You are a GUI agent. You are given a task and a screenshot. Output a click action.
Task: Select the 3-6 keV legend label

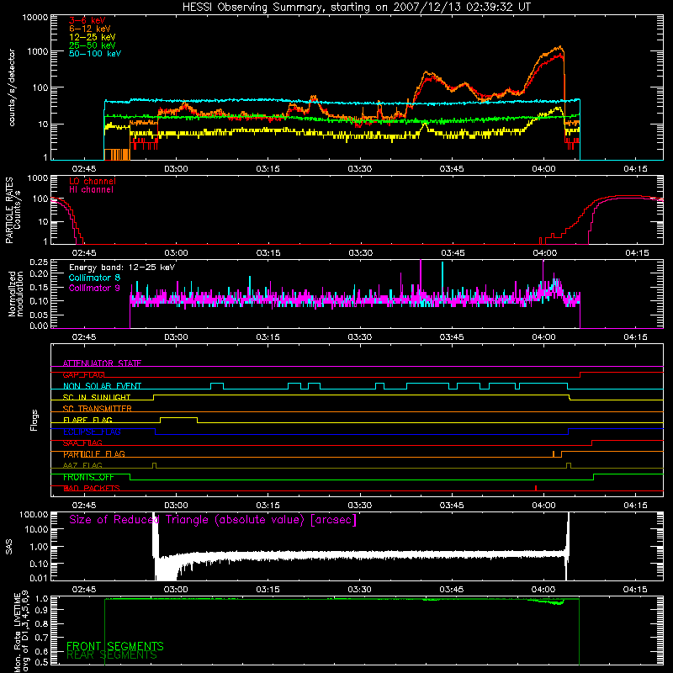[87, 20]
